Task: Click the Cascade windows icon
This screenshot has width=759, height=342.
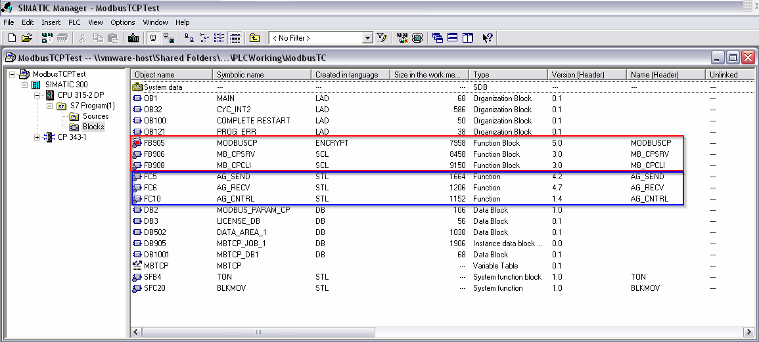Action: 438,38
